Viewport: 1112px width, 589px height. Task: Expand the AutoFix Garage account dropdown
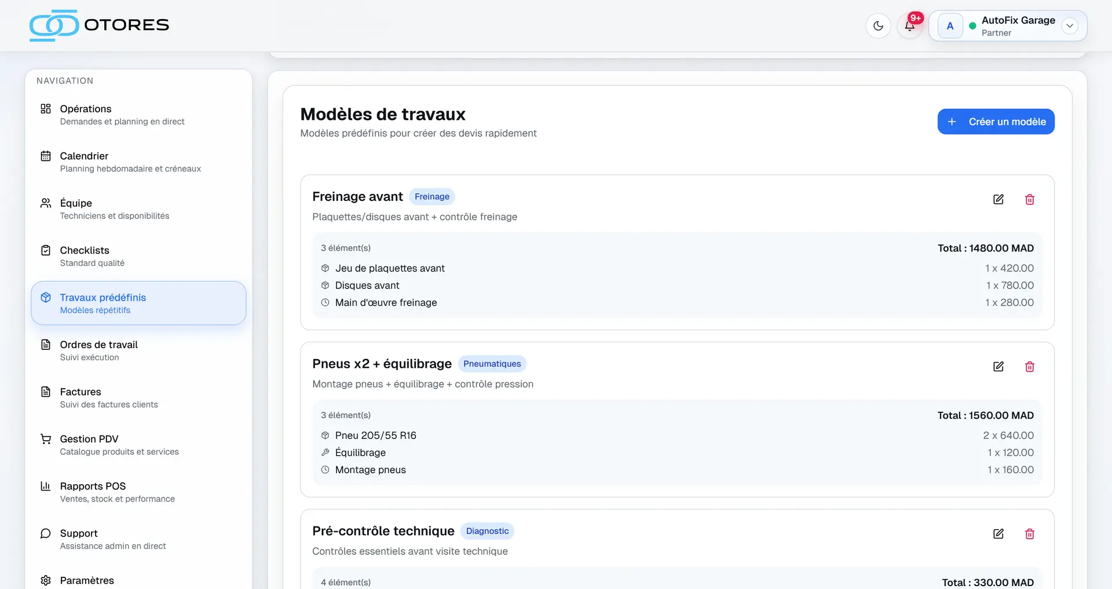pos(1069,25)
